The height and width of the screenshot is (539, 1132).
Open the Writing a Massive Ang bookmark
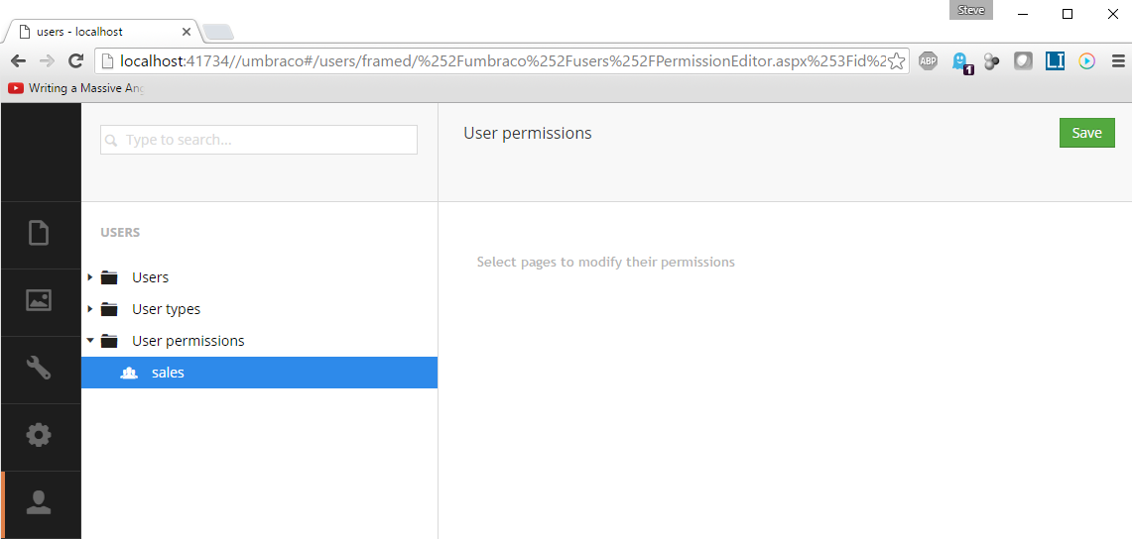click(75, 88)
